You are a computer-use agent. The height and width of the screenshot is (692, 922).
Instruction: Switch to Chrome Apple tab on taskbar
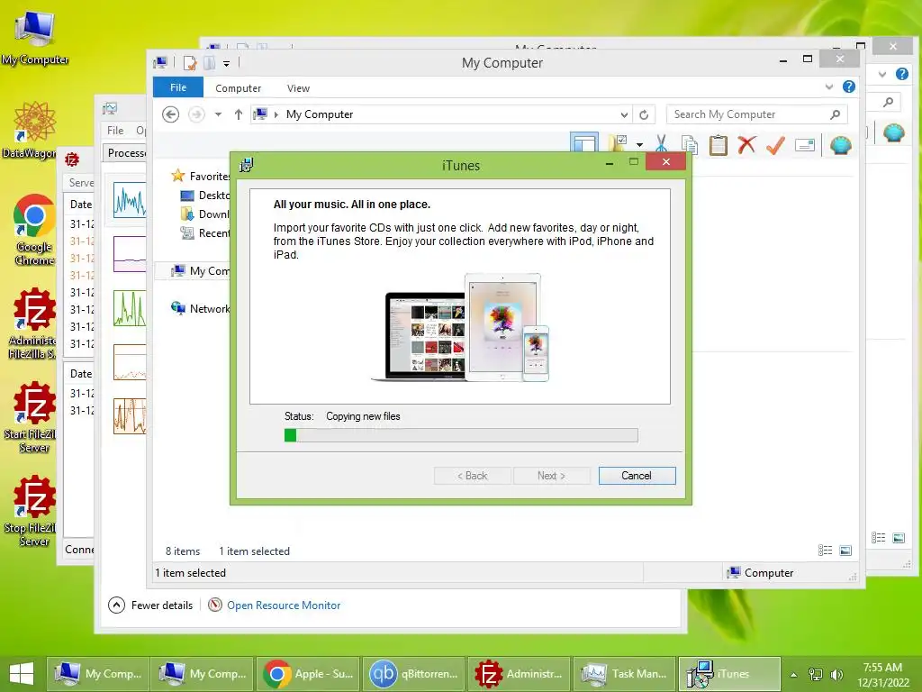pos(308,674)
